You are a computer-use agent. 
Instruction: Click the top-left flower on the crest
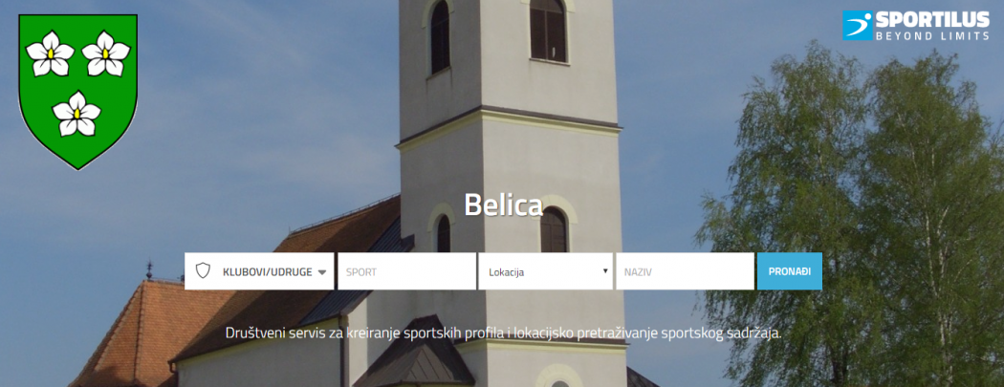pos(50,54)
